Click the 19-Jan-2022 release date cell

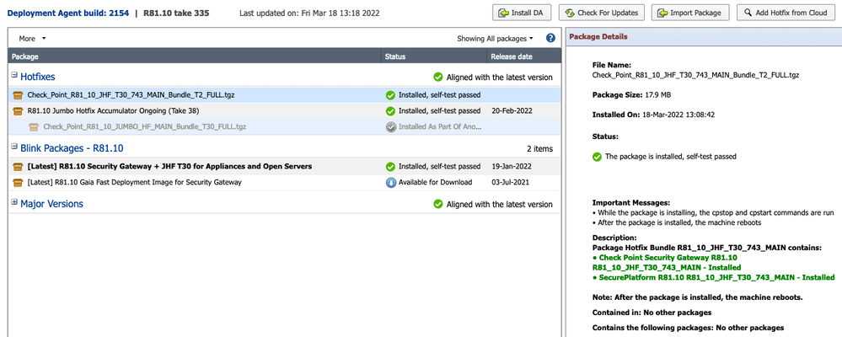tap(510, 167)
